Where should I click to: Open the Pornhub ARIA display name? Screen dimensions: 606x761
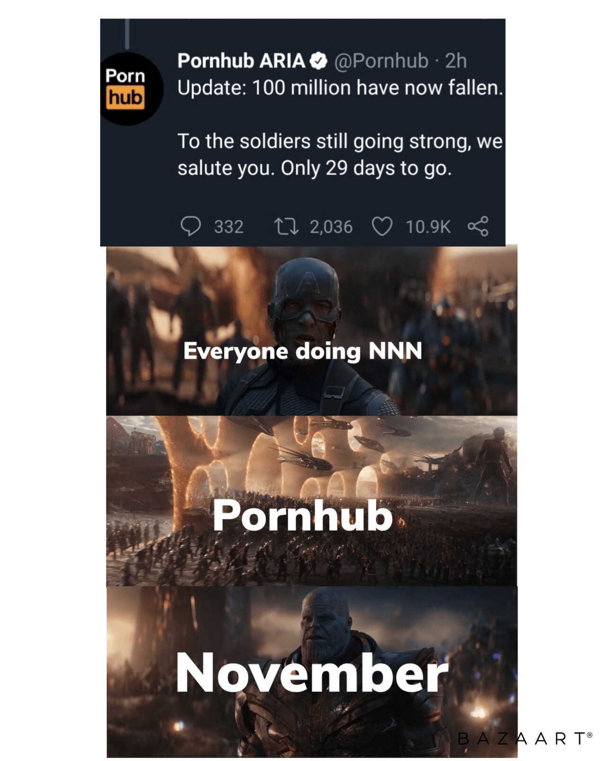click(241, 61)
